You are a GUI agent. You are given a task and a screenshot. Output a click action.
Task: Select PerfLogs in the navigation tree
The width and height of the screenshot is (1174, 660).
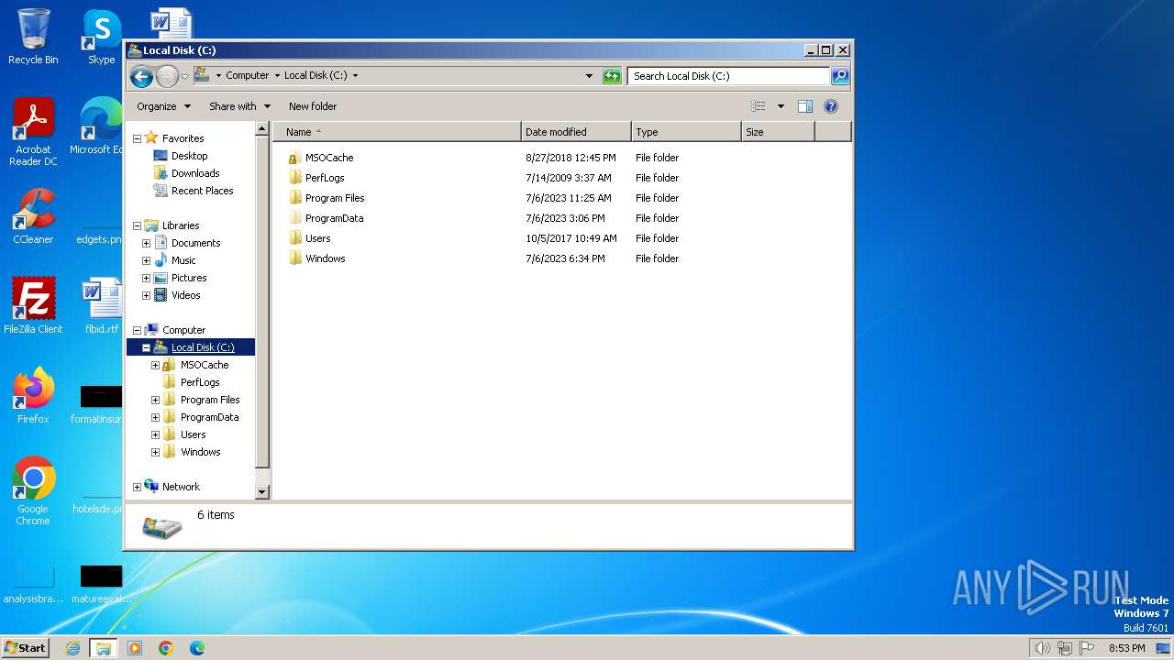coord(200,382)
